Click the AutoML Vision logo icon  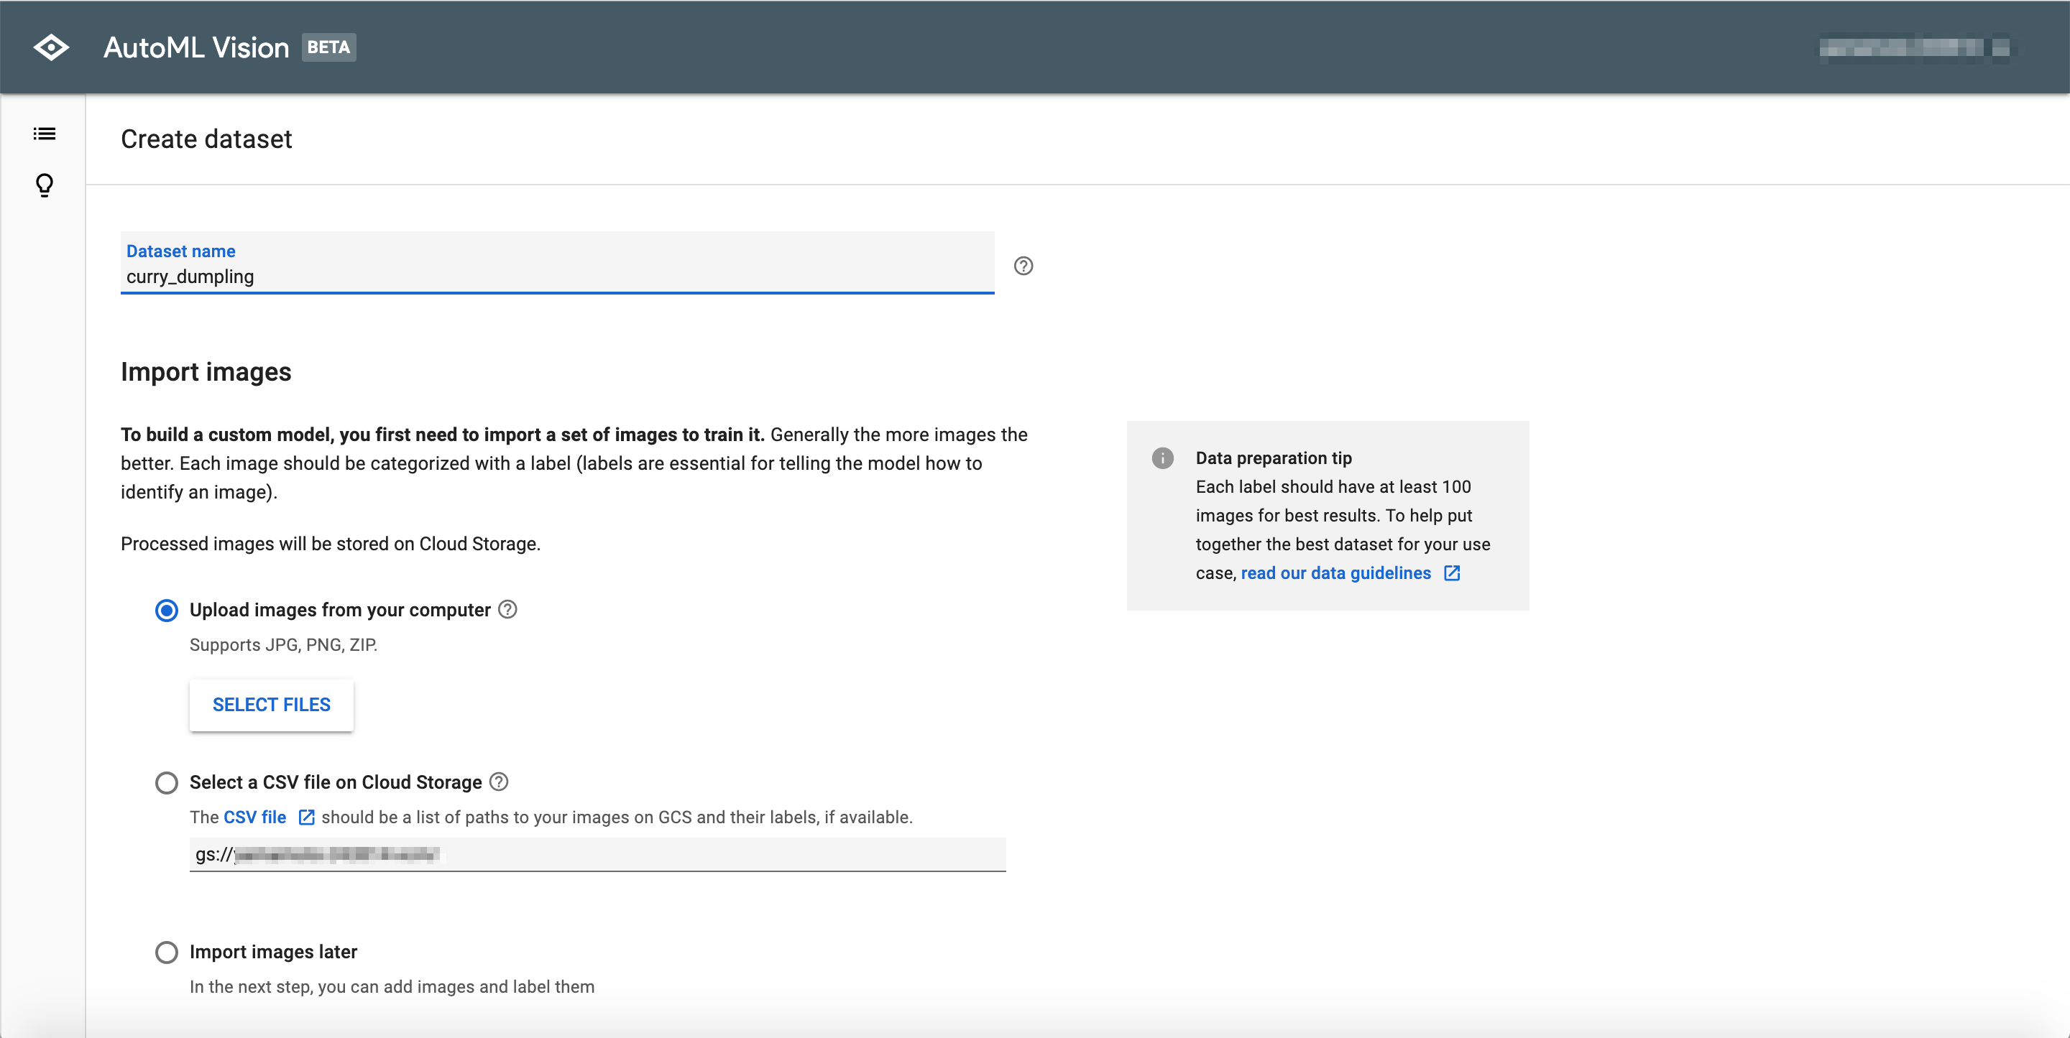click(x=52, y=47)
